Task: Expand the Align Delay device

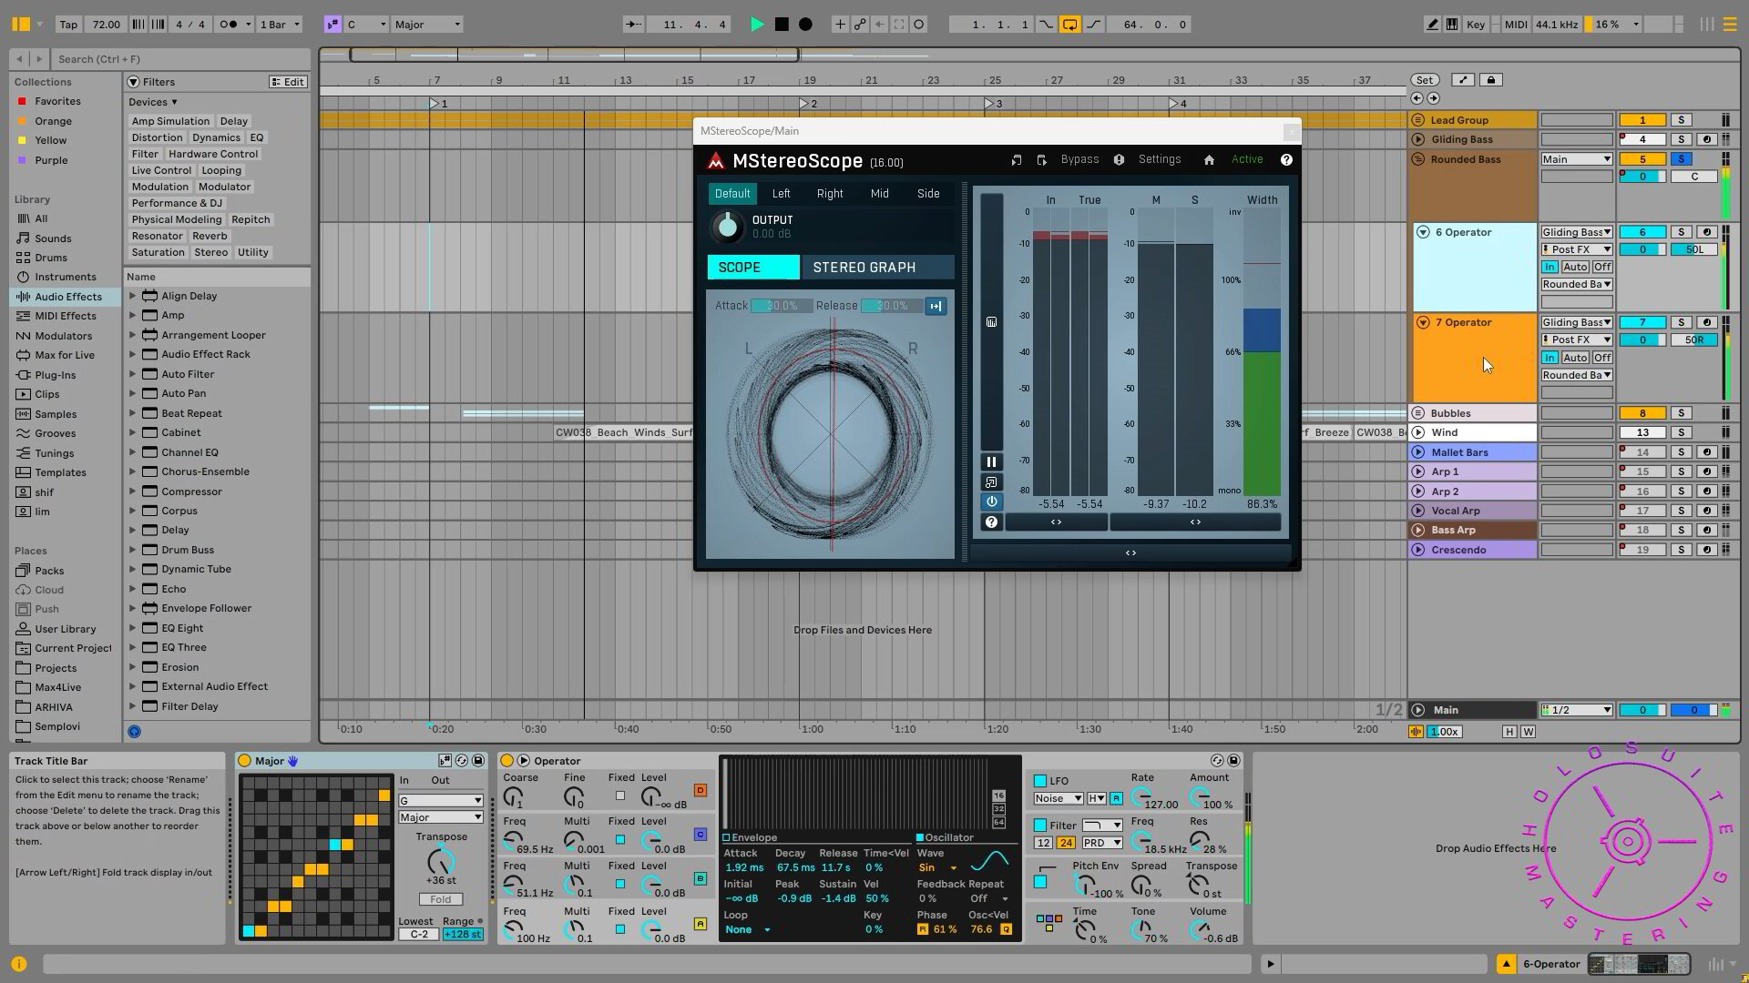Action: (x=133, y=296)
